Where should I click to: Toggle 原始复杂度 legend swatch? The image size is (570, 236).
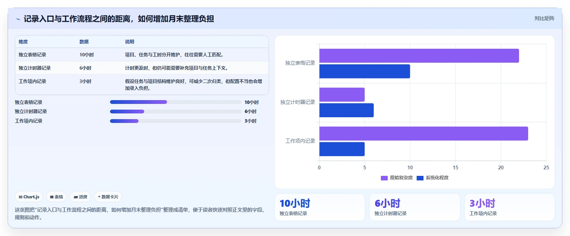click(x=384, y=178)
